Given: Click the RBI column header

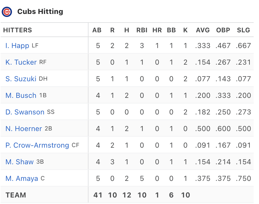Looking at the screenshot, I should click(142, 30).
